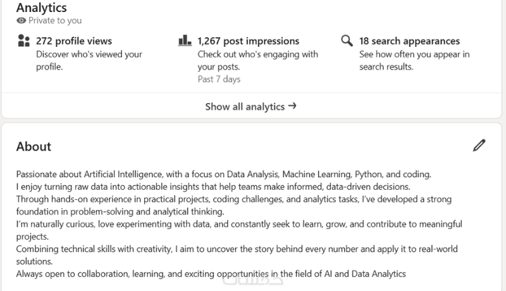Image resolution: width=506 pixels, height=291 pixels.
Task: Click the people icon for profile views
Action: pyautogui.click(x=24, y=42)
